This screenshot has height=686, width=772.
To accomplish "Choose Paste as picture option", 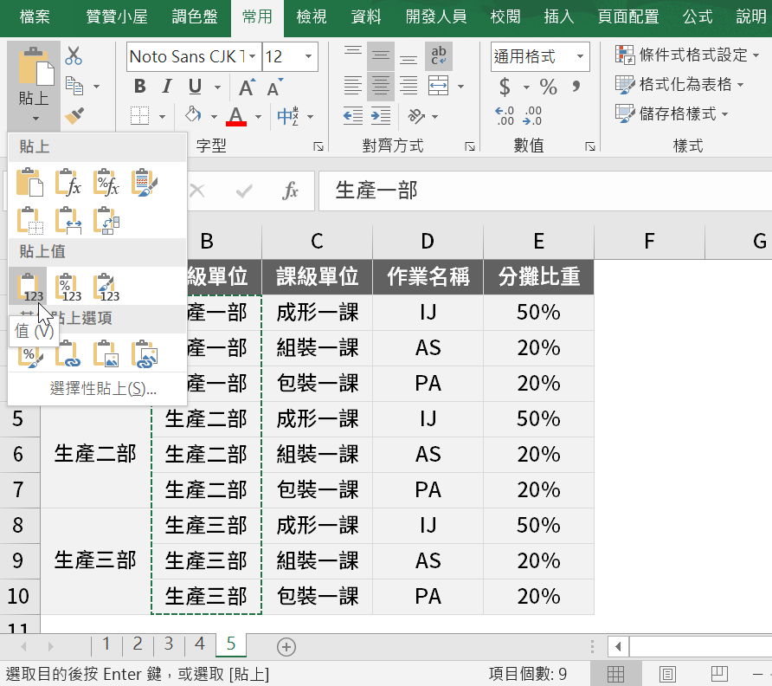I will (x=106, y=354).
